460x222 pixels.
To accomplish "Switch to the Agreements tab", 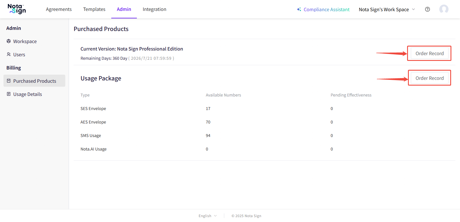I will pos(59,9).
